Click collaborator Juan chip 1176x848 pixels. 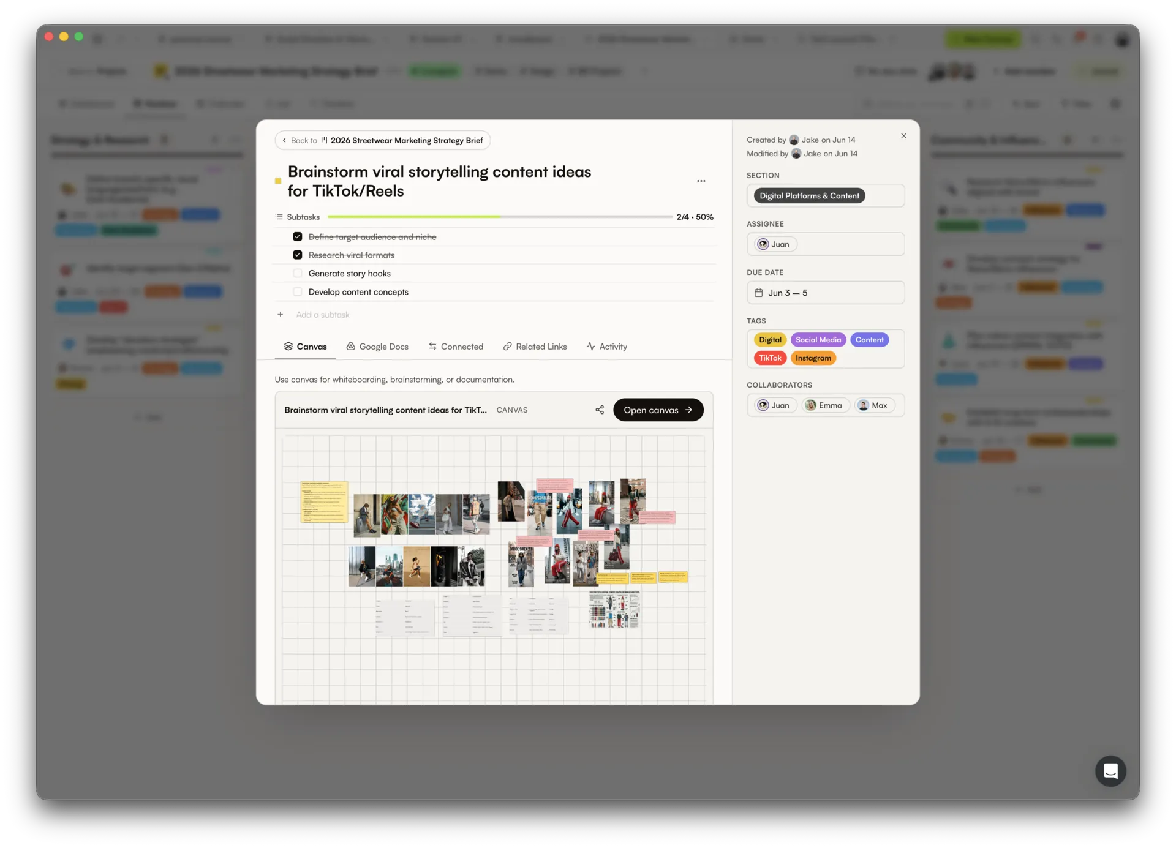775,405
